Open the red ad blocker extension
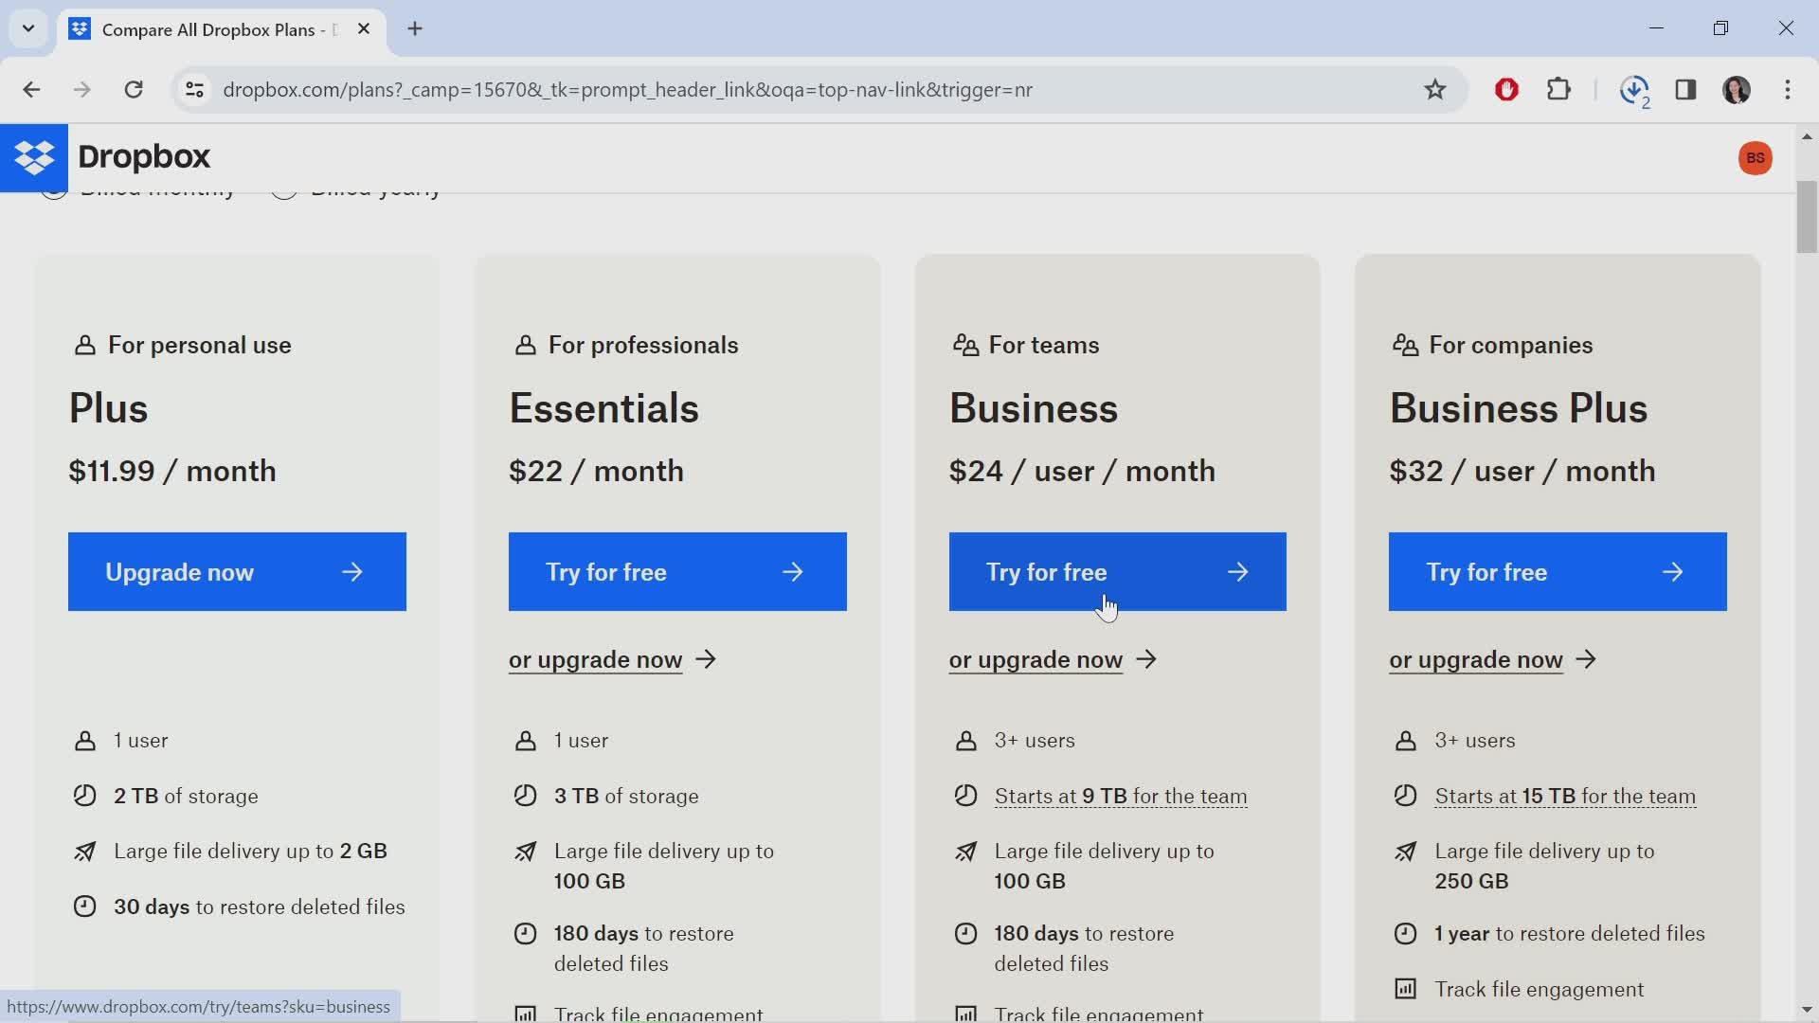Image resolution: width=1819 pixels, height=1023 pixels. (1506, 90)
